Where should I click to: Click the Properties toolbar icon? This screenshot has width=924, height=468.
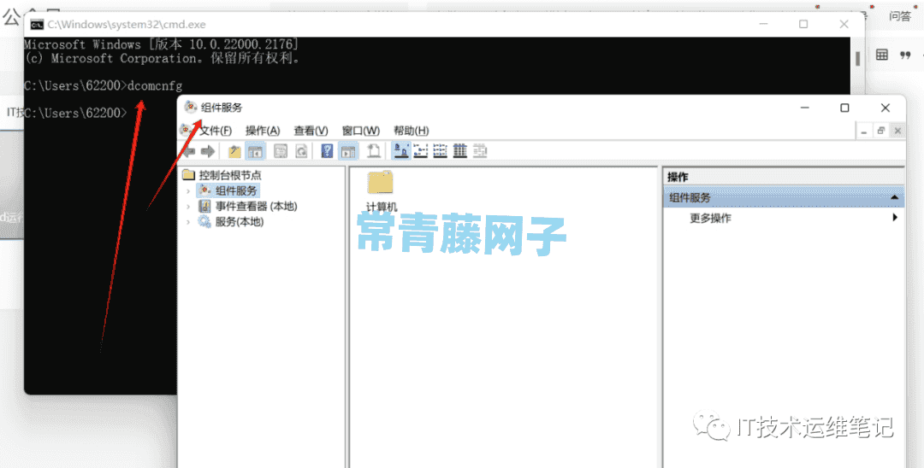[x=281, y=151]
